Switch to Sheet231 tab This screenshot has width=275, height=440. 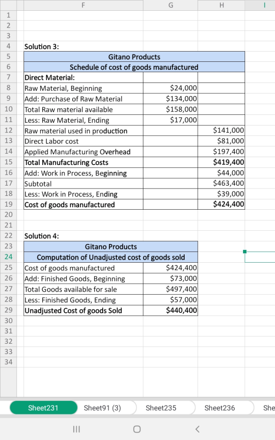pyautogui.click(x=43, y=408)
